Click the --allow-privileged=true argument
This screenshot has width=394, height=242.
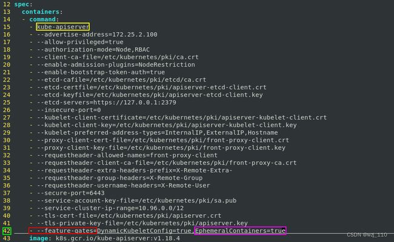[x=80, y=42]
